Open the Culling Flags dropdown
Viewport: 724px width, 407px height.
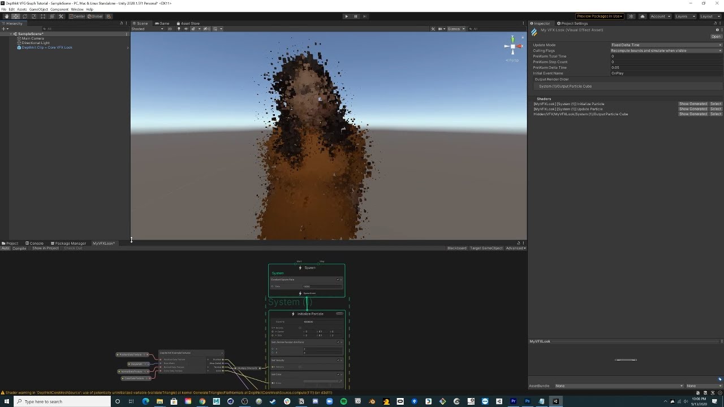point(666,51)
